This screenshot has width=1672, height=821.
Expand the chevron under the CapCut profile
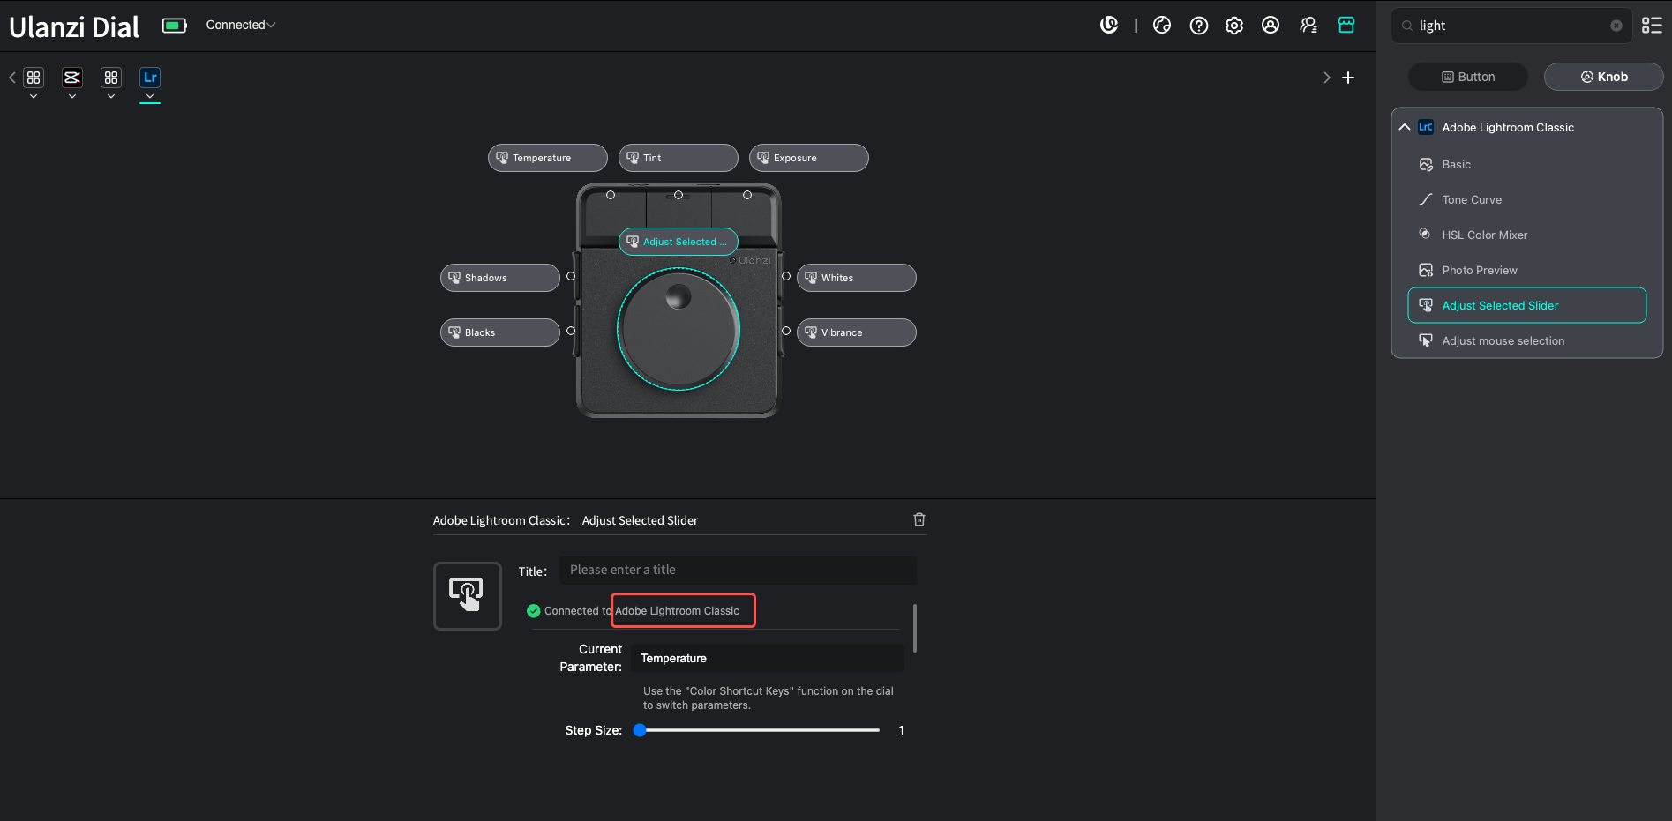click(x=72, y=96)
